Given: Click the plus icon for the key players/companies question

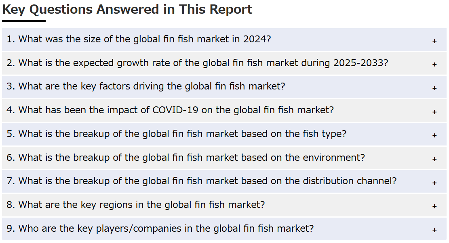Looking at the screenshot, I should [x=434, y=230].
